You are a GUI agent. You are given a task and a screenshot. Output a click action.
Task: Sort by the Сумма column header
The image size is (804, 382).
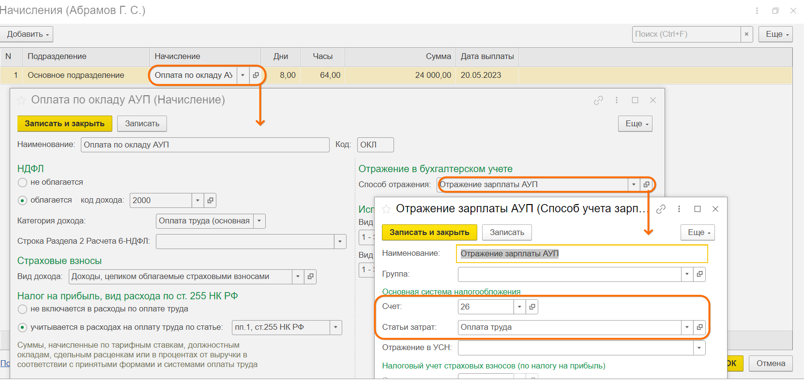438,57
